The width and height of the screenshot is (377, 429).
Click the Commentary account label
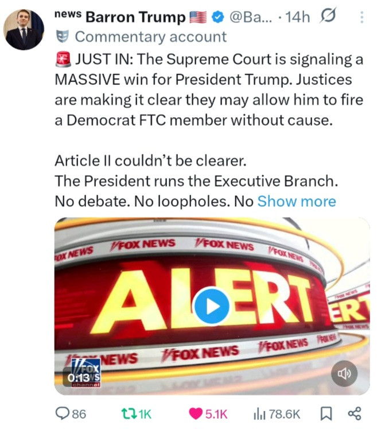[x=151, y=37]
